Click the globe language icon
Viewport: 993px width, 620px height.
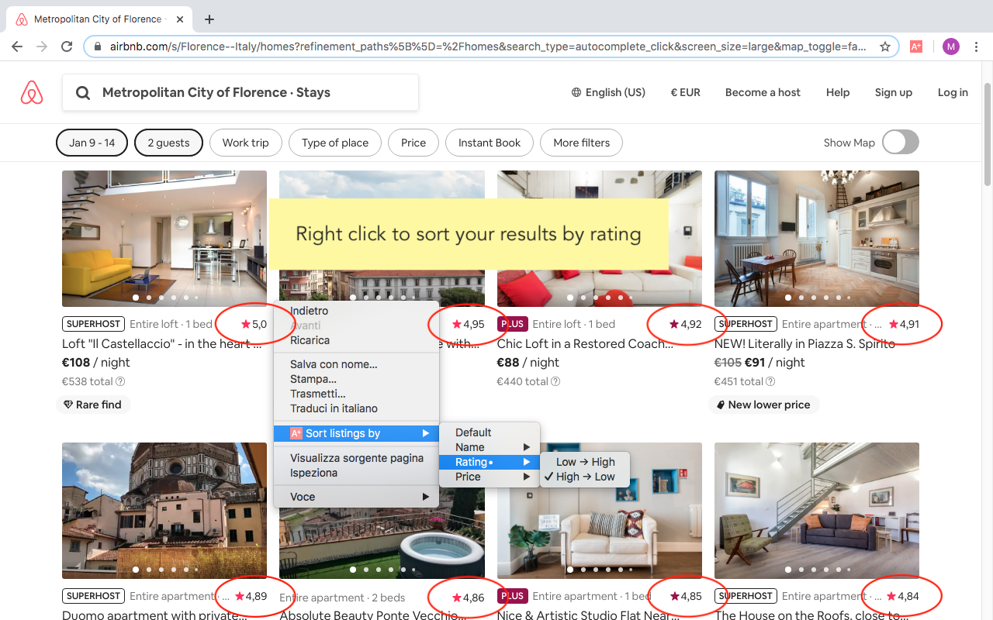[x=576, y=92]
